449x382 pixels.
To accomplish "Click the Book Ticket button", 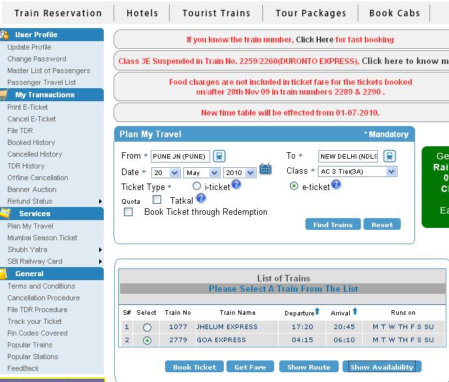I will [194, 367].
